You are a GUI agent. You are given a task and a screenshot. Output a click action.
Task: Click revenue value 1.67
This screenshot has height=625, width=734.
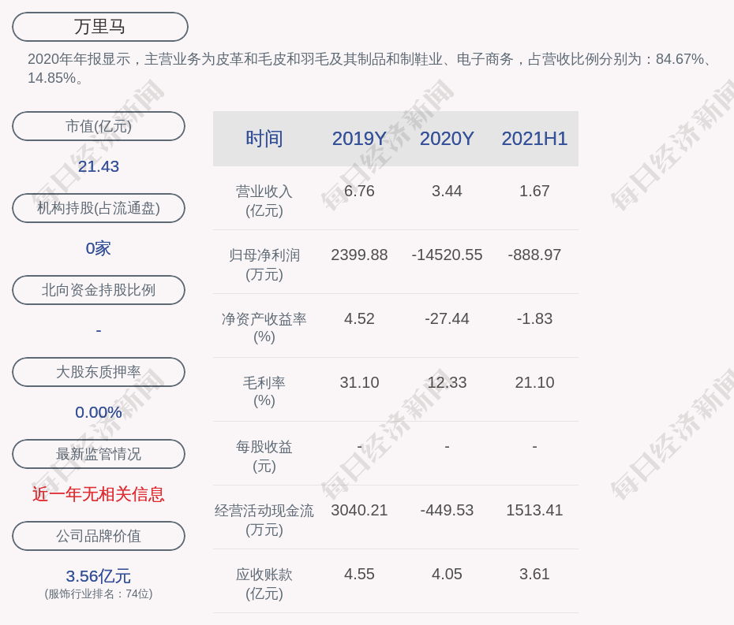tap(534, 192)
